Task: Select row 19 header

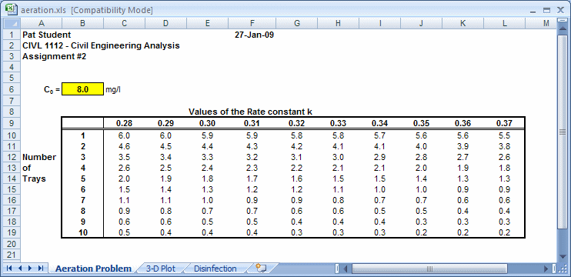Action: (12, 232)
